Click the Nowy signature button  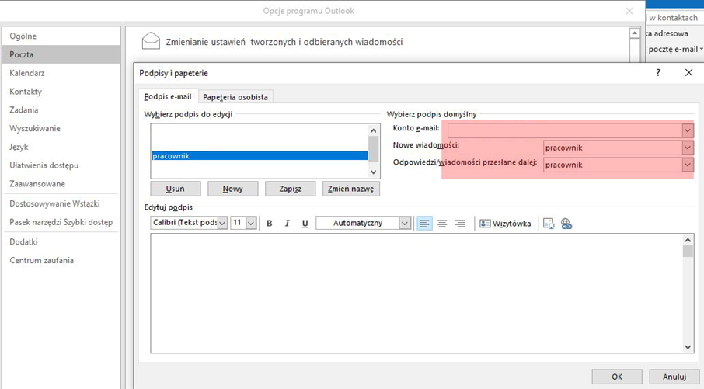pyautogui.click(x=232, y=189)
